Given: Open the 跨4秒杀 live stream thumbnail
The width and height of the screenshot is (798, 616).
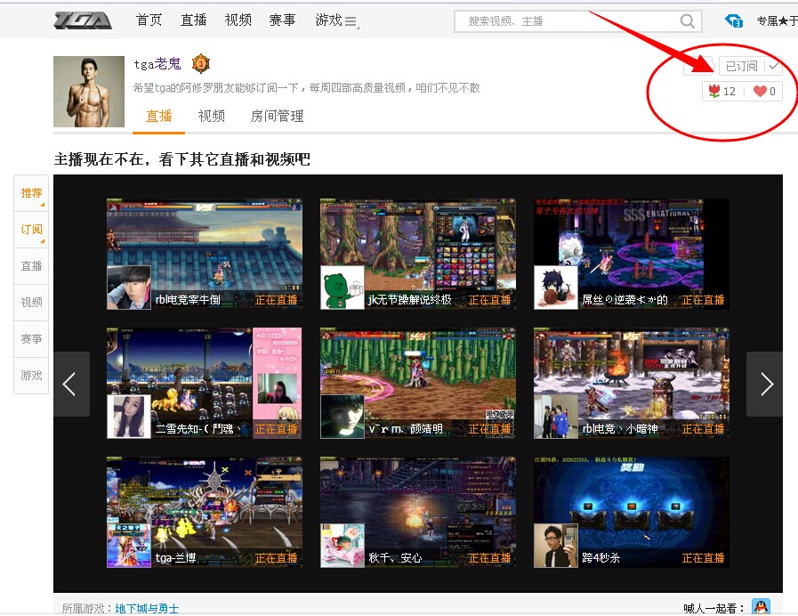Looking at the screenshot, I should pyautogui.click(x=631, y=512).
